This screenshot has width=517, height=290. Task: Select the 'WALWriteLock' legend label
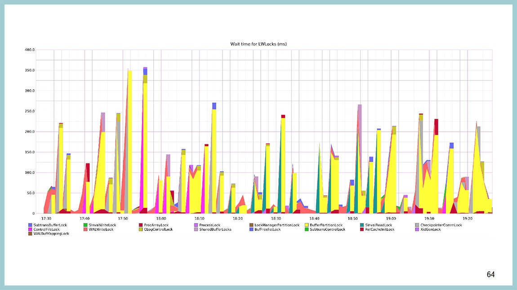point(101,229)
